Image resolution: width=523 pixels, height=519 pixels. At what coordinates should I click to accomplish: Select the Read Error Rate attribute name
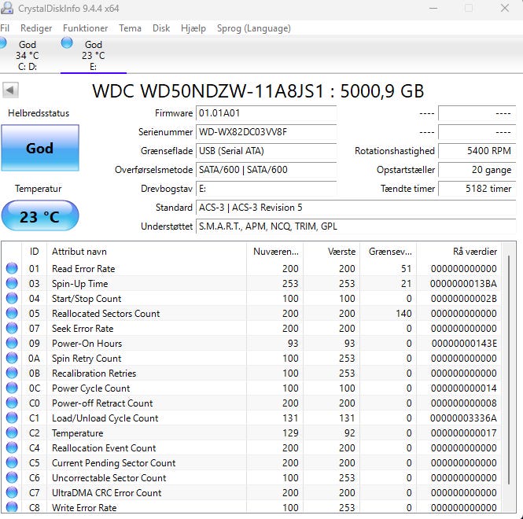83,269
